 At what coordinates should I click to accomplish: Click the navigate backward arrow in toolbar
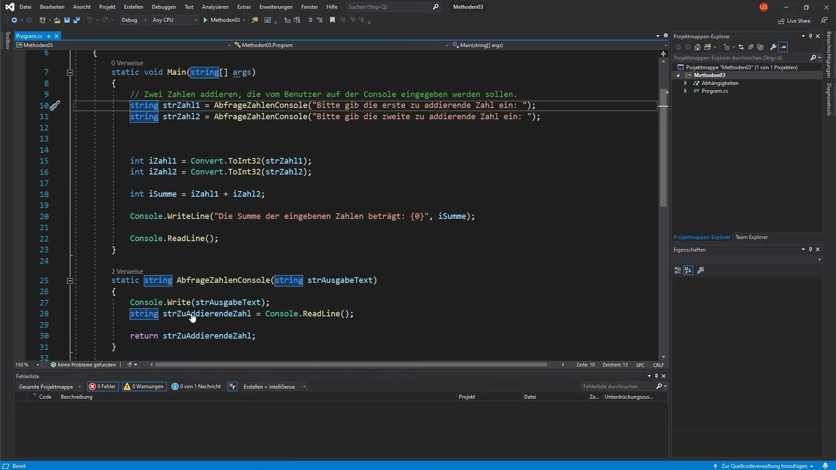(14, 20)
